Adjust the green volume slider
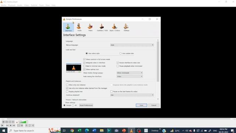 23,122
